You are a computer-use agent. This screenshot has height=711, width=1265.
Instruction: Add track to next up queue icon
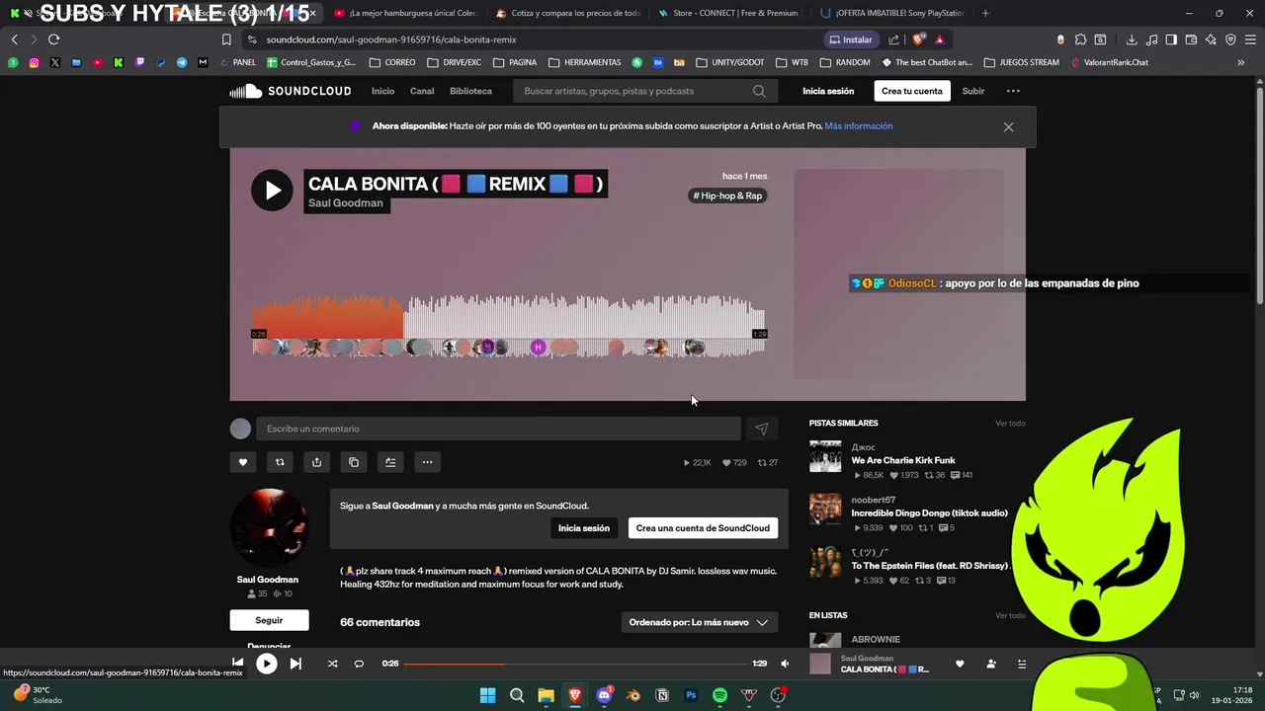point(390,462)
